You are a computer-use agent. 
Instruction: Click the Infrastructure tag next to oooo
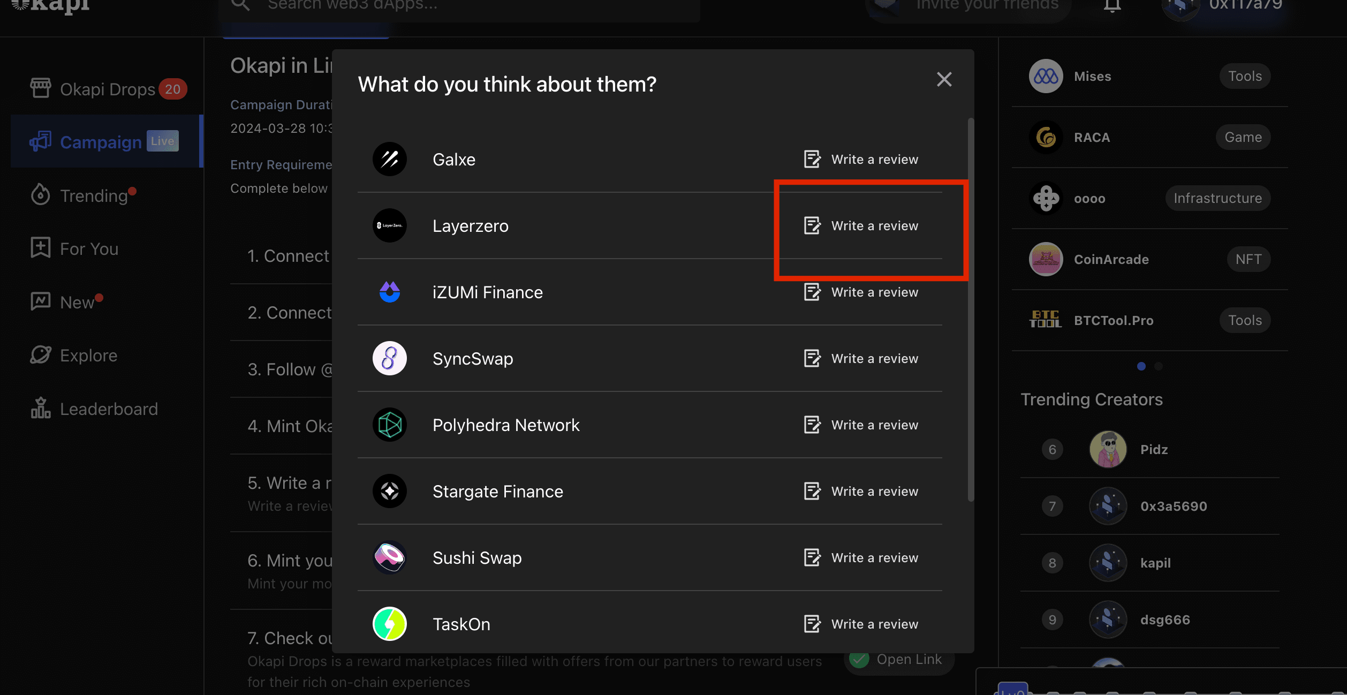click(1217, 198)
